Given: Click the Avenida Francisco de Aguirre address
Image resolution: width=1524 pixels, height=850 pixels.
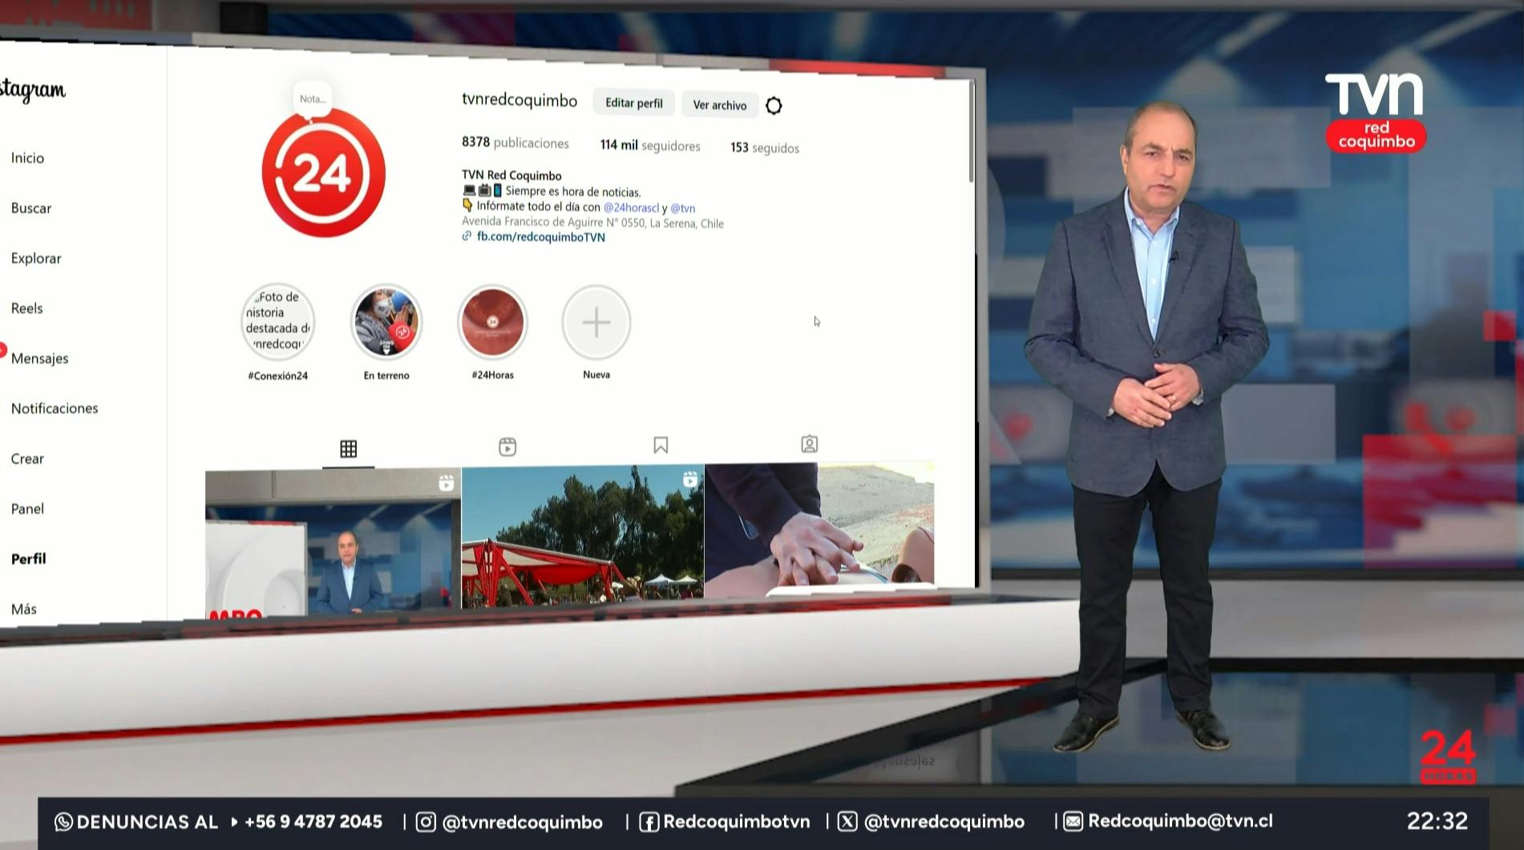Looking at the screenshot, I should [592, 223].
